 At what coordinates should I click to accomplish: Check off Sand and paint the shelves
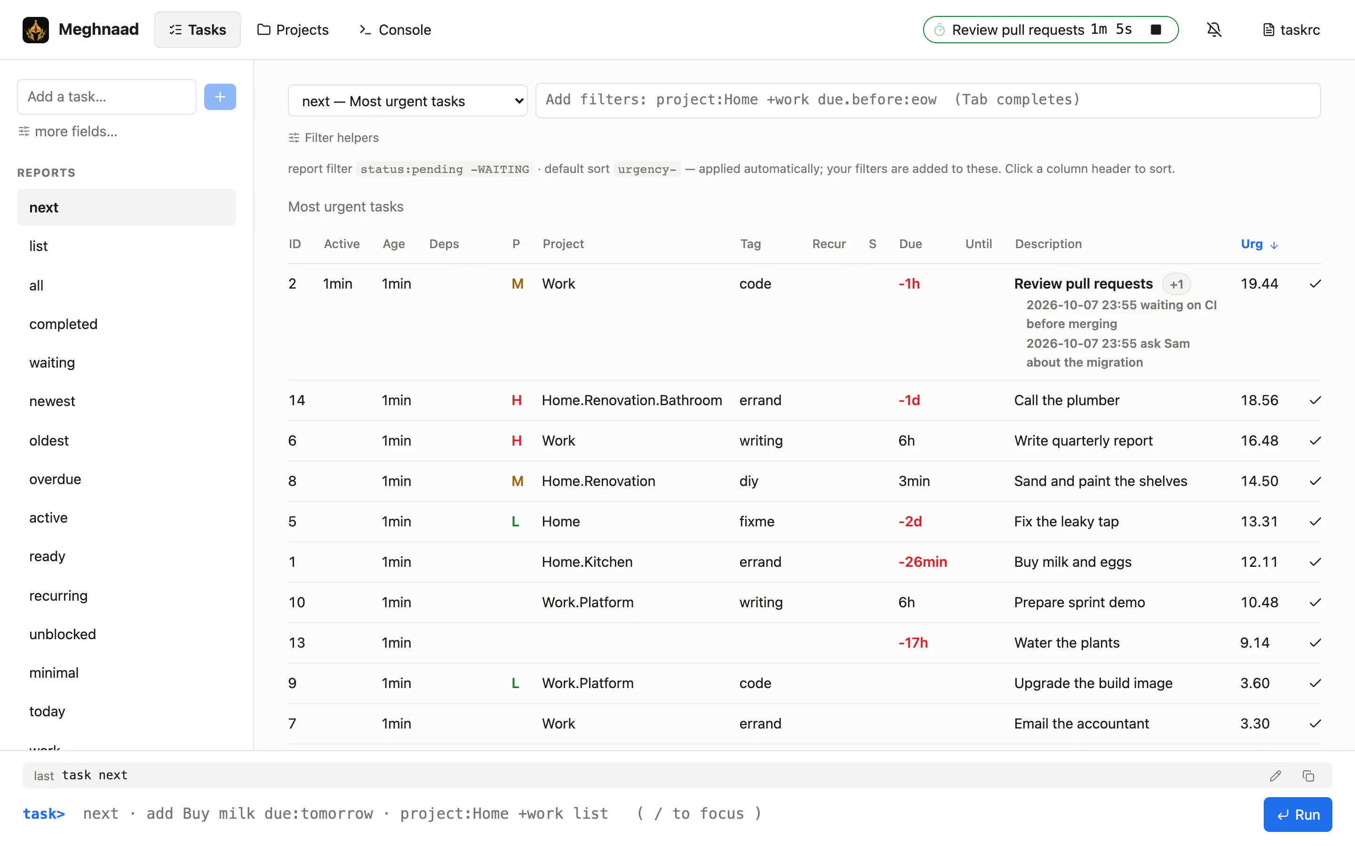[1315, 481]
